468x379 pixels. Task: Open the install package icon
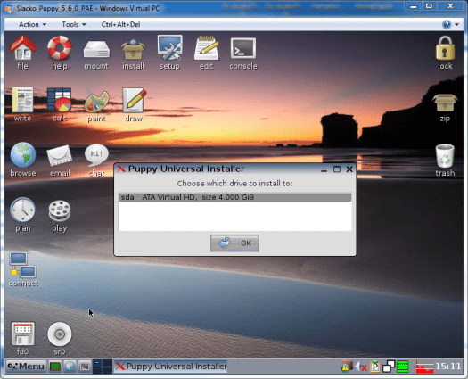[x=133, y=49]
